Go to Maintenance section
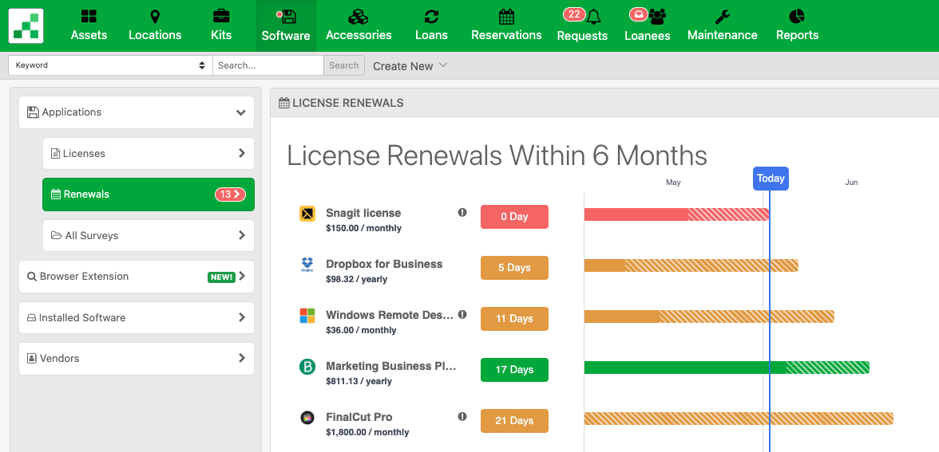 722,26
